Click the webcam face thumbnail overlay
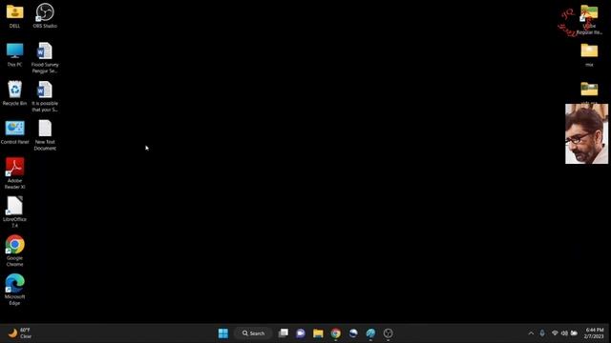Screen dimensions: 611x343 click(586, 133)
